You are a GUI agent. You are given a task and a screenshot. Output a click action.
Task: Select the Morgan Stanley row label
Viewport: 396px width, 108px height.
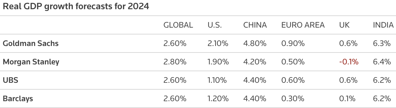tap(31, 62)
